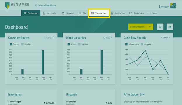Click the Omzet color swatch in legend
This screenshot has width=182, height=105.
pos(11,44)
